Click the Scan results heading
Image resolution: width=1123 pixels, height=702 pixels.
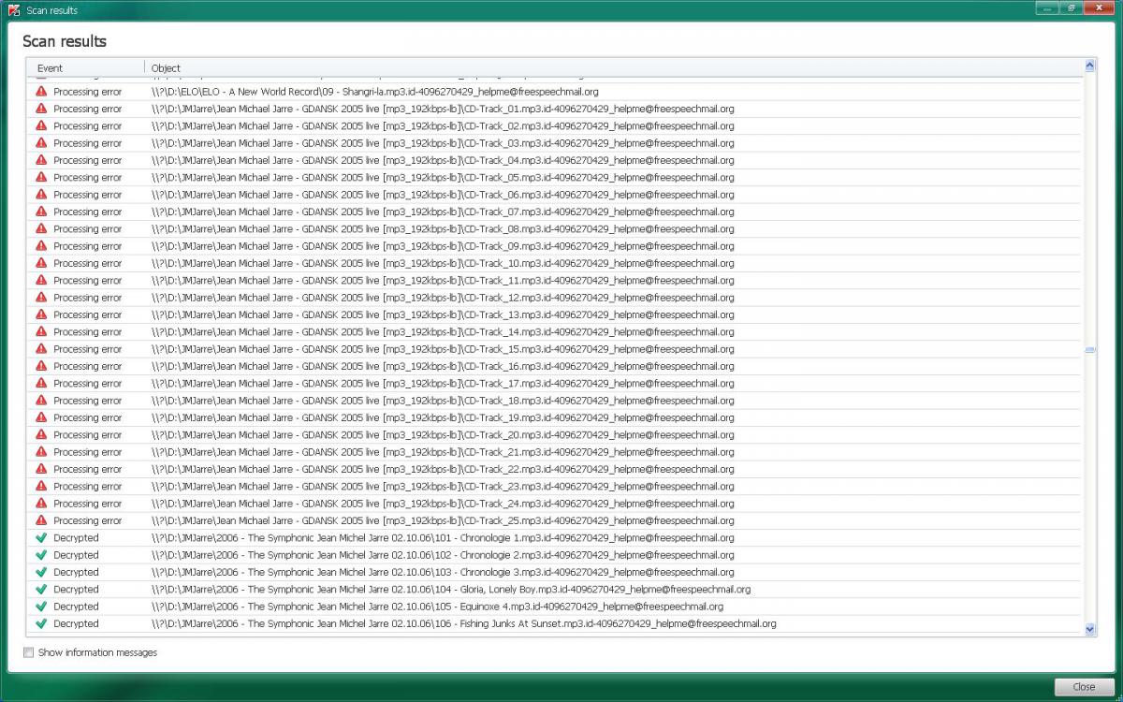[x=65, y=41]
